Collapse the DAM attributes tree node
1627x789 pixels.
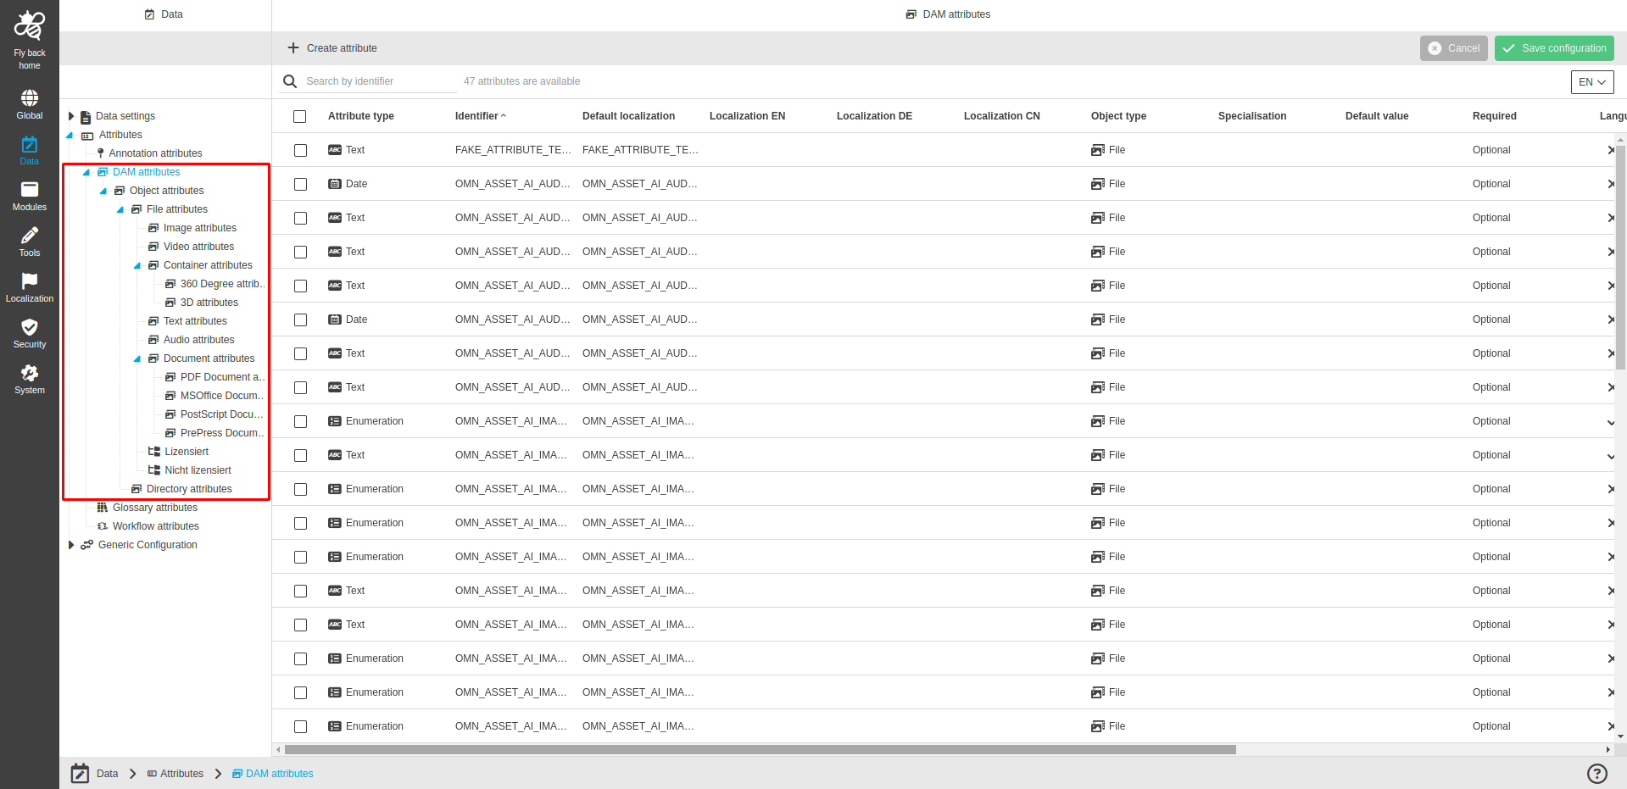85,171
